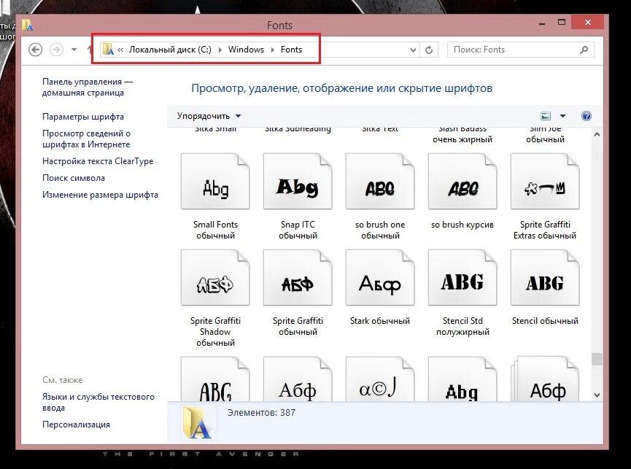Click the large Fonts folder icon in details pane
Image resolution: width=631 pixels, height=469 pixels.
(196, 422)
